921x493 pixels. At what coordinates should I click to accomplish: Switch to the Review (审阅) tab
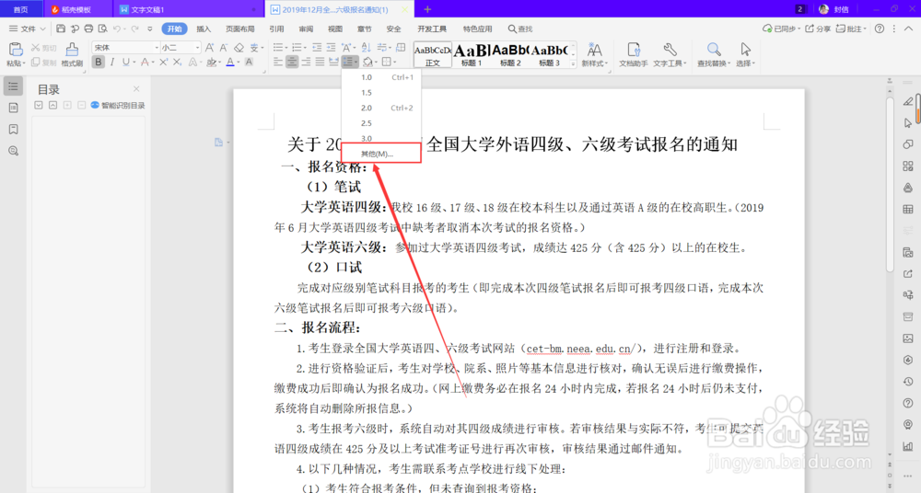[306, 29]
